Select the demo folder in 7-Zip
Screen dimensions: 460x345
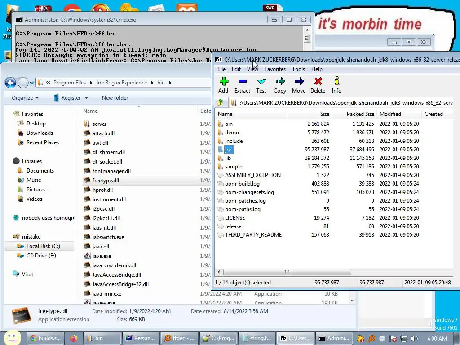point(232,133)
